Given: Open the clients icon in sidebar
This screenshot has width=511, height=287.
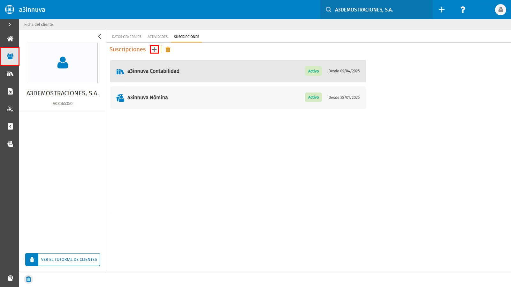Looking at the screenshot, I should pyautogui.click(x=10, y=56).
